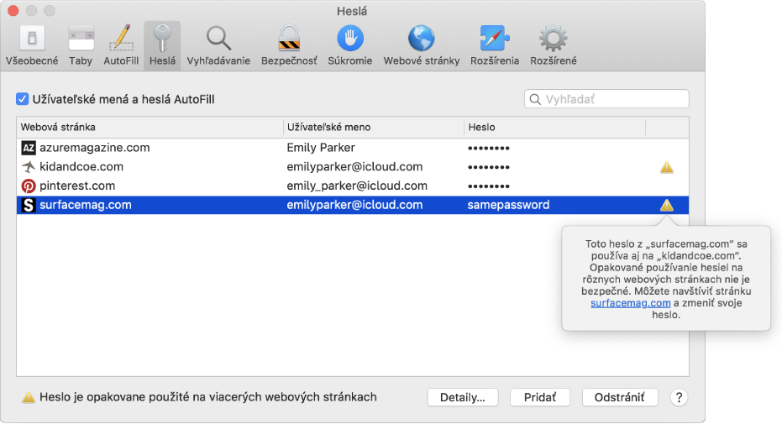Viewport: 782px width, 424px height.
Task: Click emily_parker@icloud.com username
Action: coord(357,186)
